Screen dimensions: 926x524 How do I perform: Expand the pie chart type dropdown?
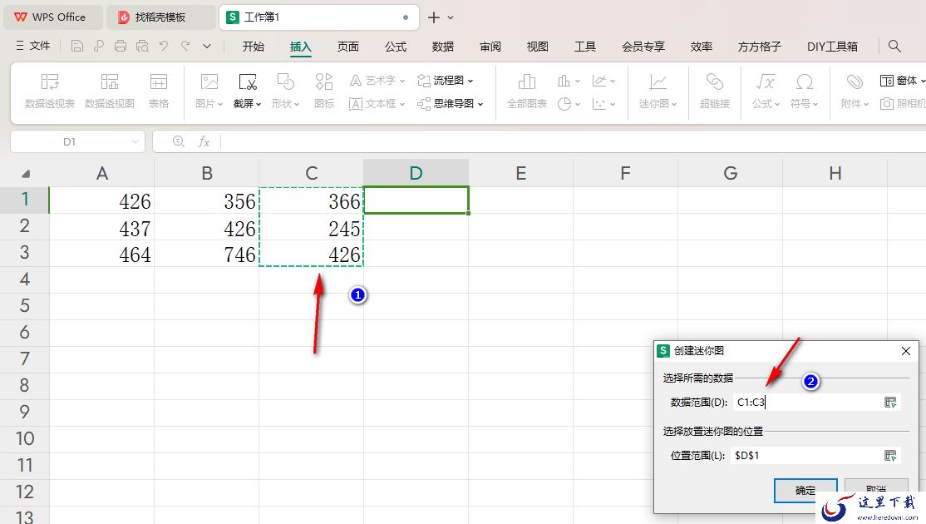tap(577, 105)
